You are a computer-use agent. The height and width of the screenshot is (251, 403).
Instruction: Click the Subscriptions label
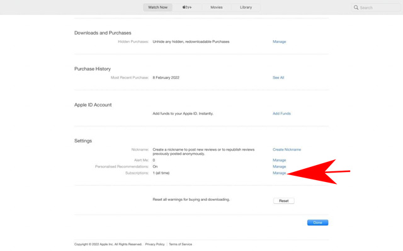coord(137,173)
